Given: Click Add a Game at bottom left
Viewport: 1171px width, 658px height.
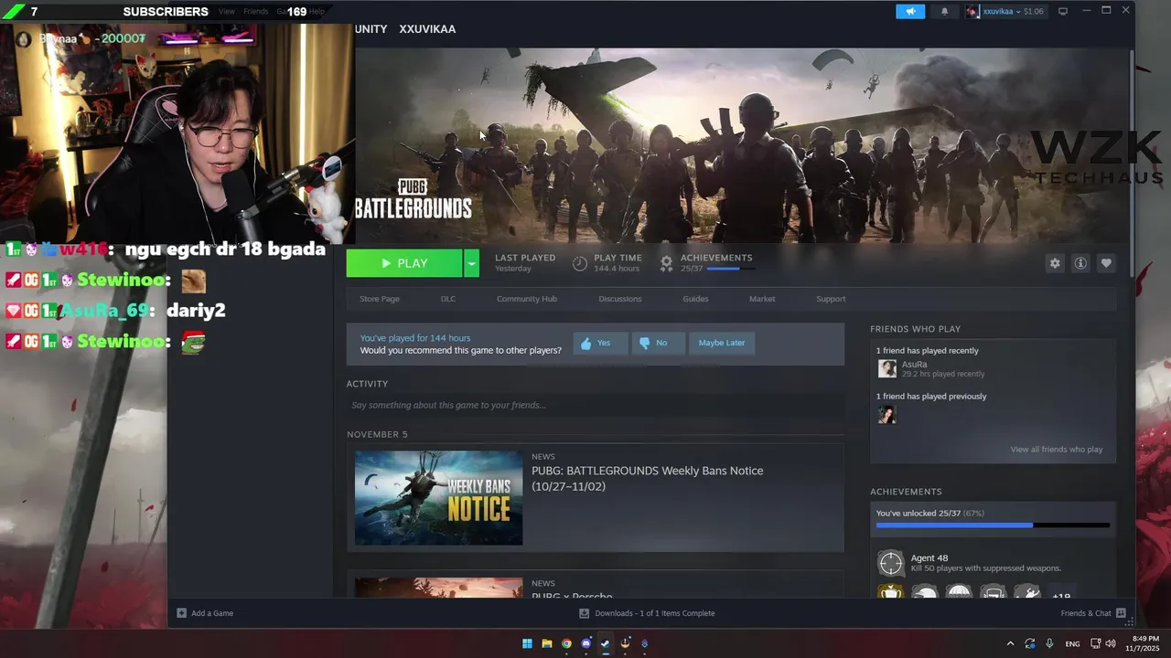Looking at the screenshot, I should (205, 613).
